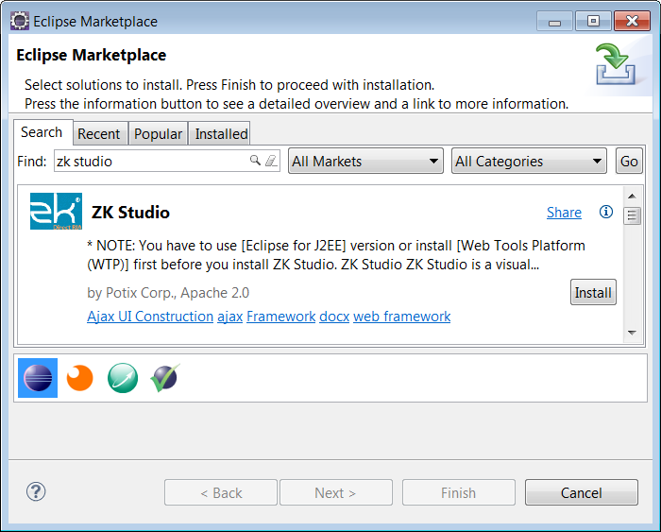Click the Go button
The width and height of the screenshot is (661, 532).
click(629, 161)
